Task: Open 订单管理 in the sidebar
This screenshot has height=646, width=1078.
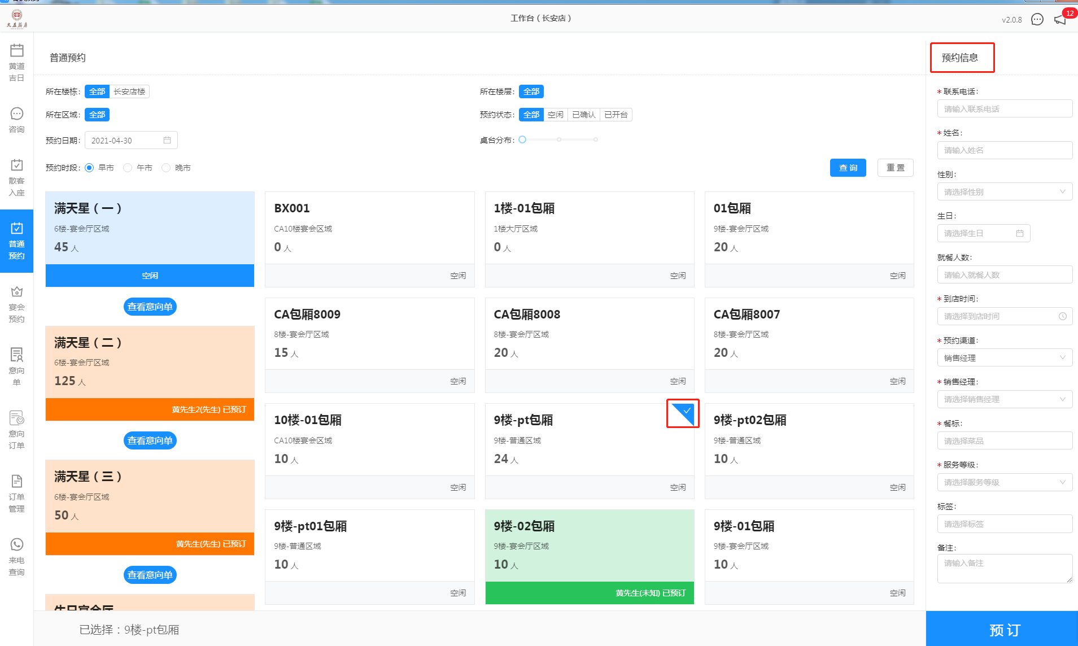Action: point(17,494)
